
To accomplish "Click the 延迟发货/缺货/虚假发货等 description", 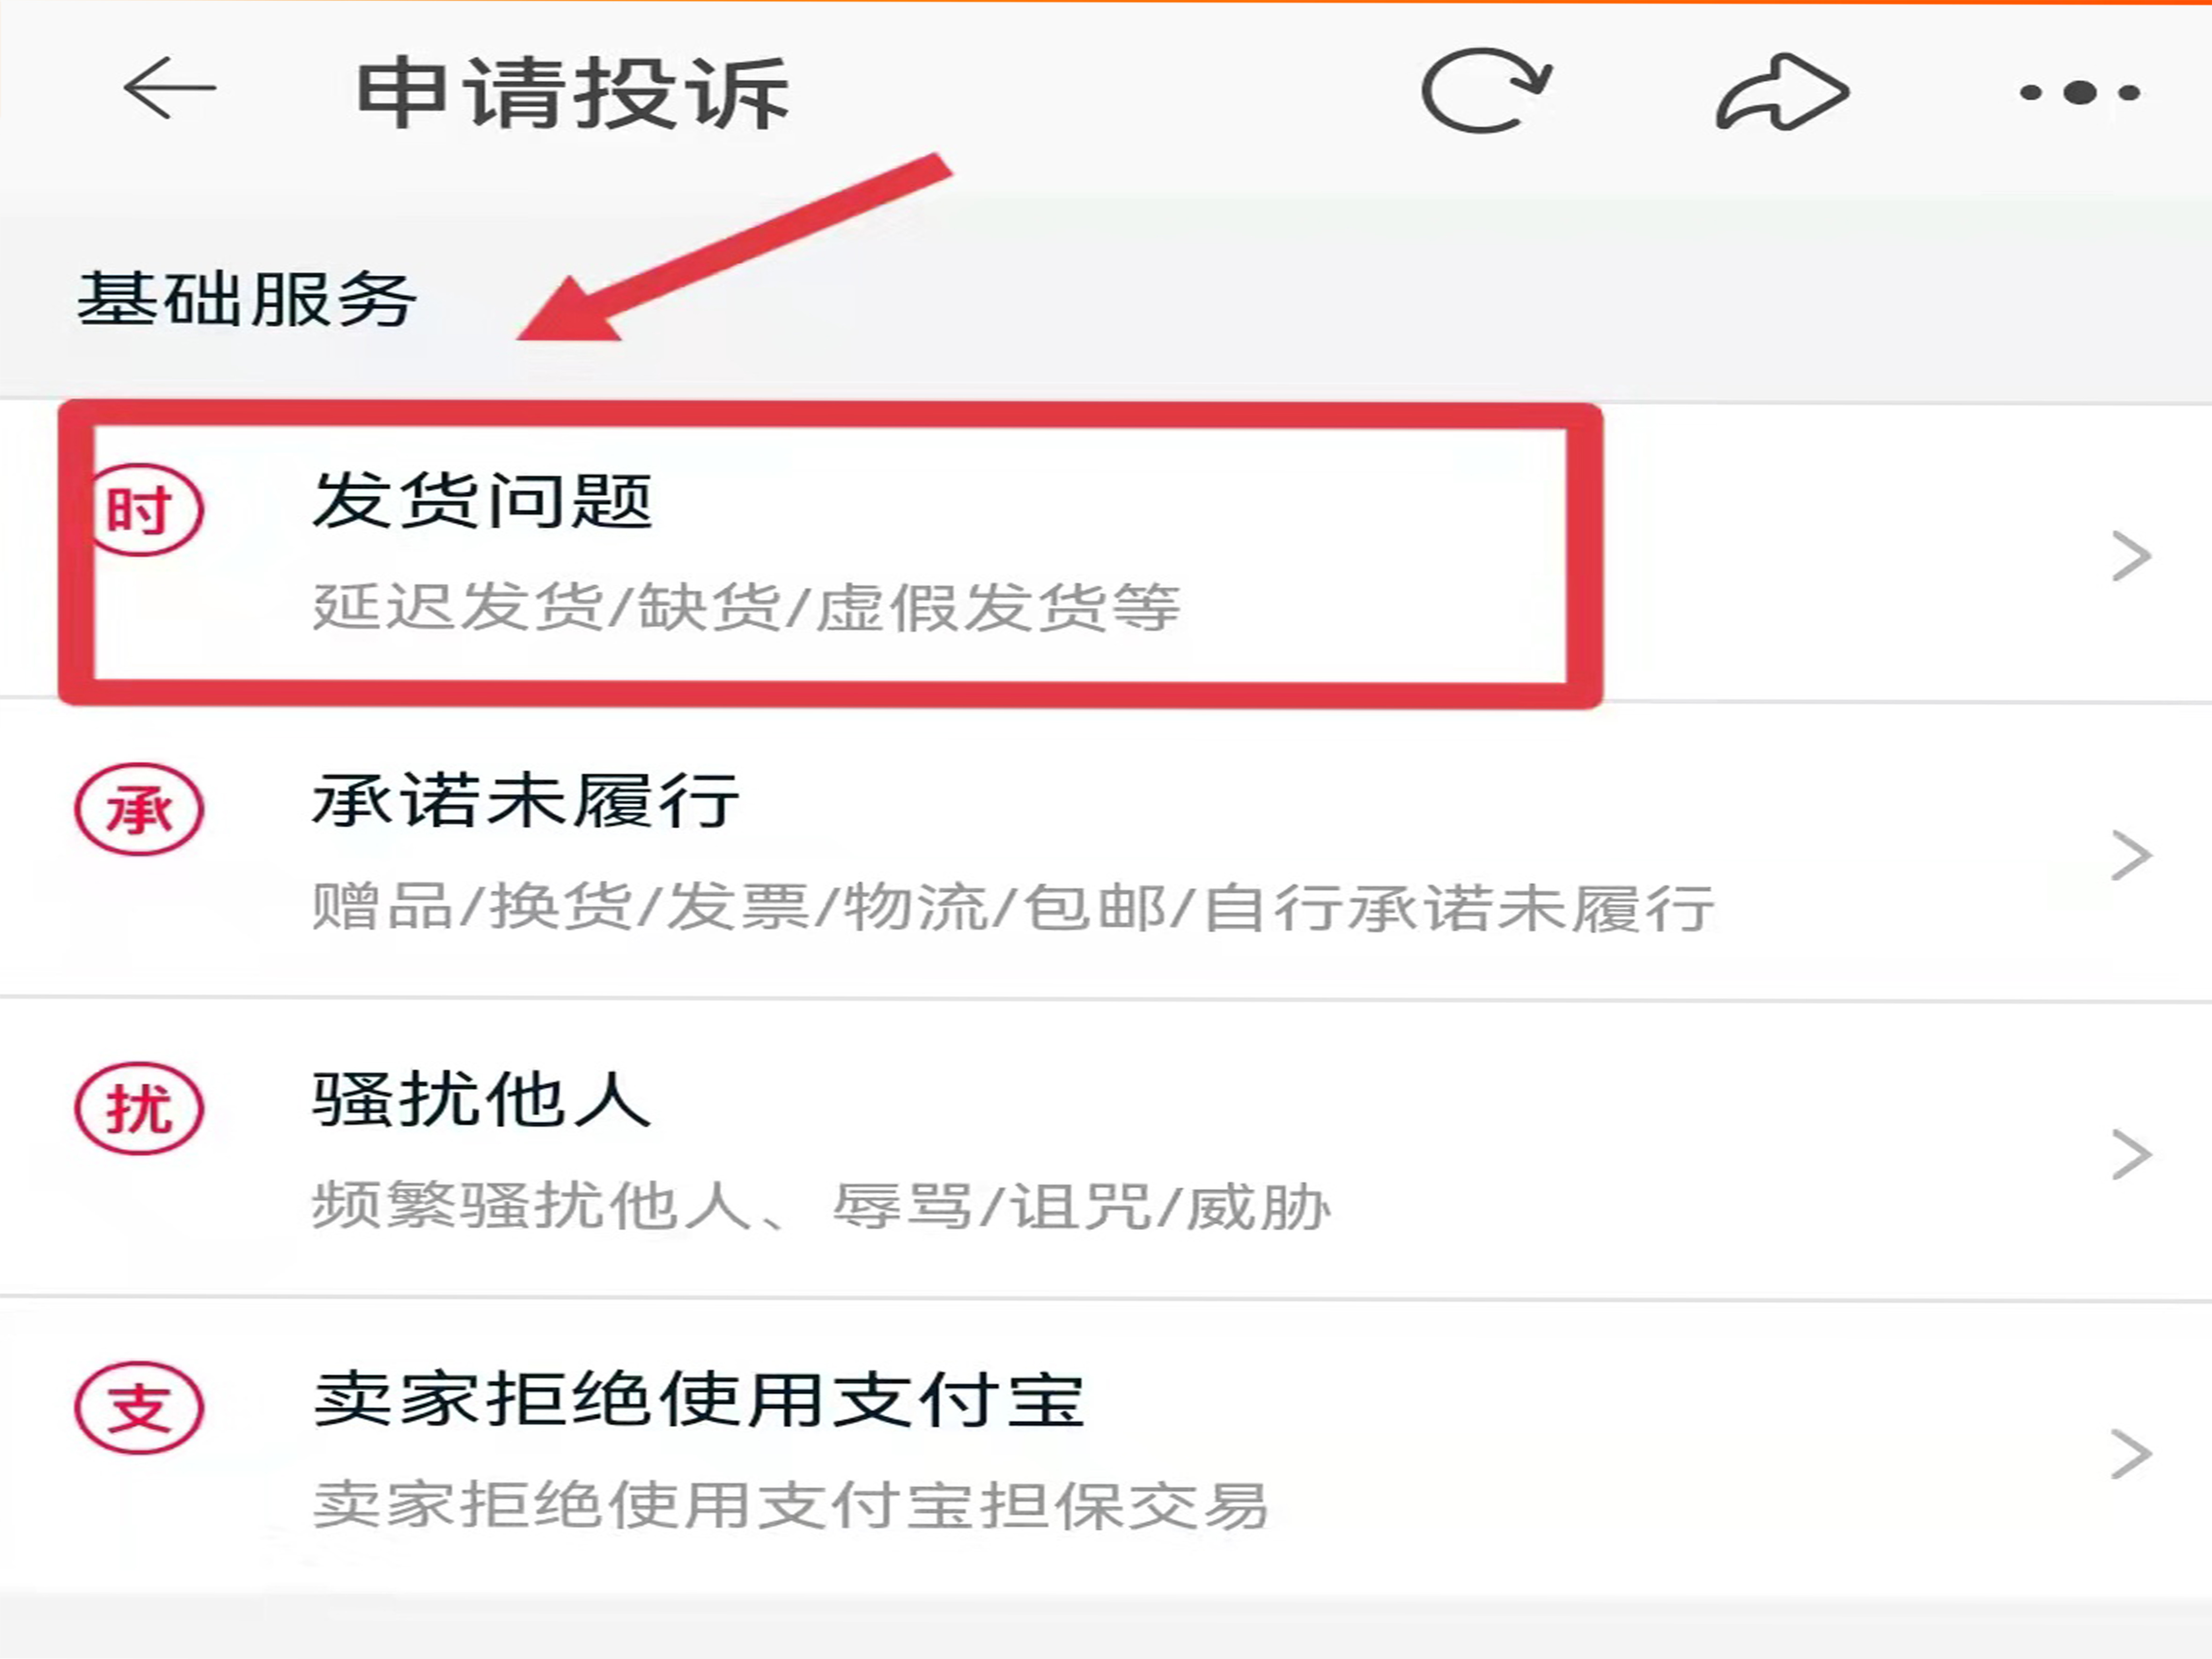I will tap(746, 607).
